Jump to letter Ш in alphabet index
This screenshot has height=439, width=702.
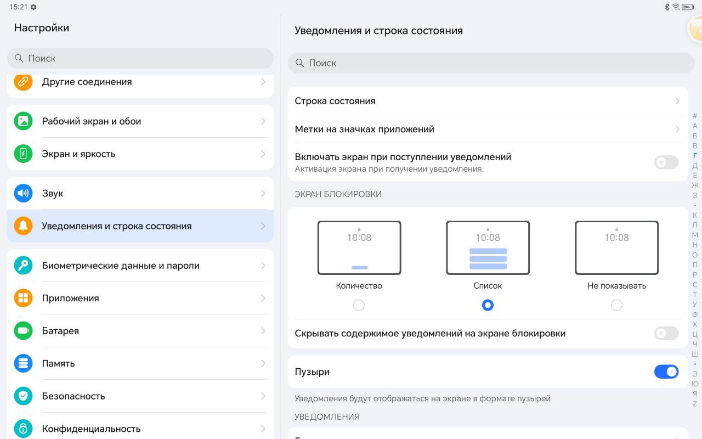tap(695, 354)
